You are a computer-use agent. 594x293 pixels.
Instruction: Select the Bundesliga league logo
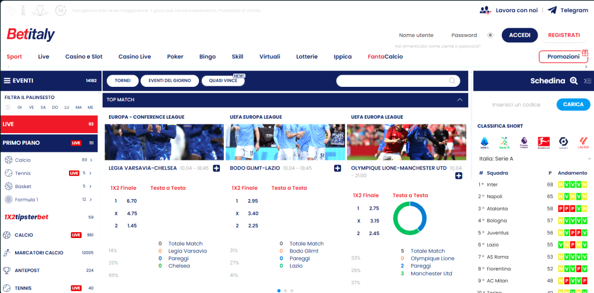point(544,142)
